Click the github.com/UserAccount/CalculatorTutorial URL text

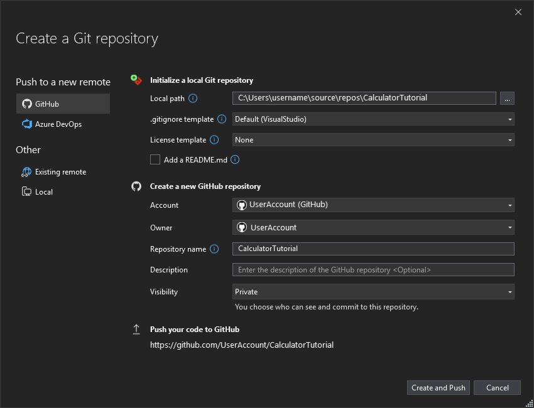pyautogui.click(x=242, y=345)
